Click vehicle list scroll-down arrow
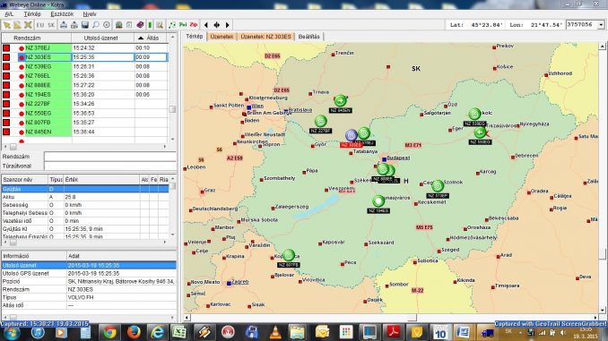The height and width of the screenshot is (341, 608). [172, 139]
